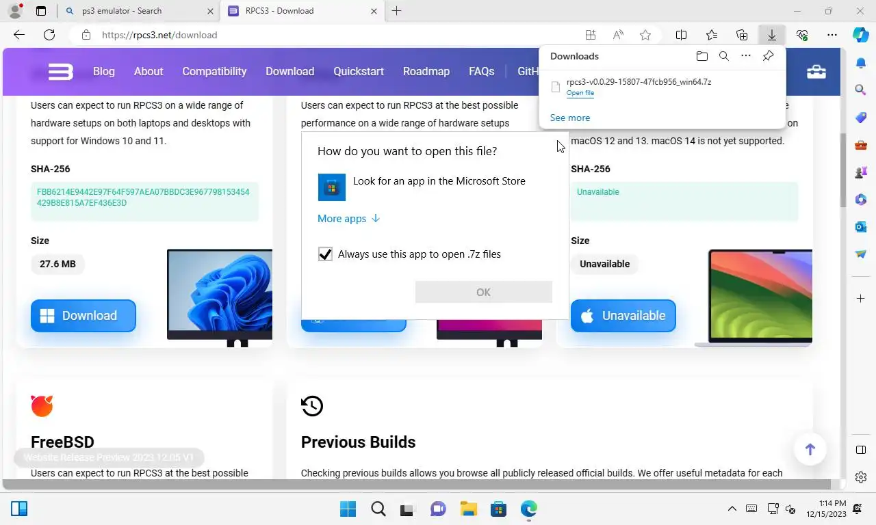This screenshot has width=876, height=525.
Task: Open Collections toolbar icon
Action: tap(741, 35)
